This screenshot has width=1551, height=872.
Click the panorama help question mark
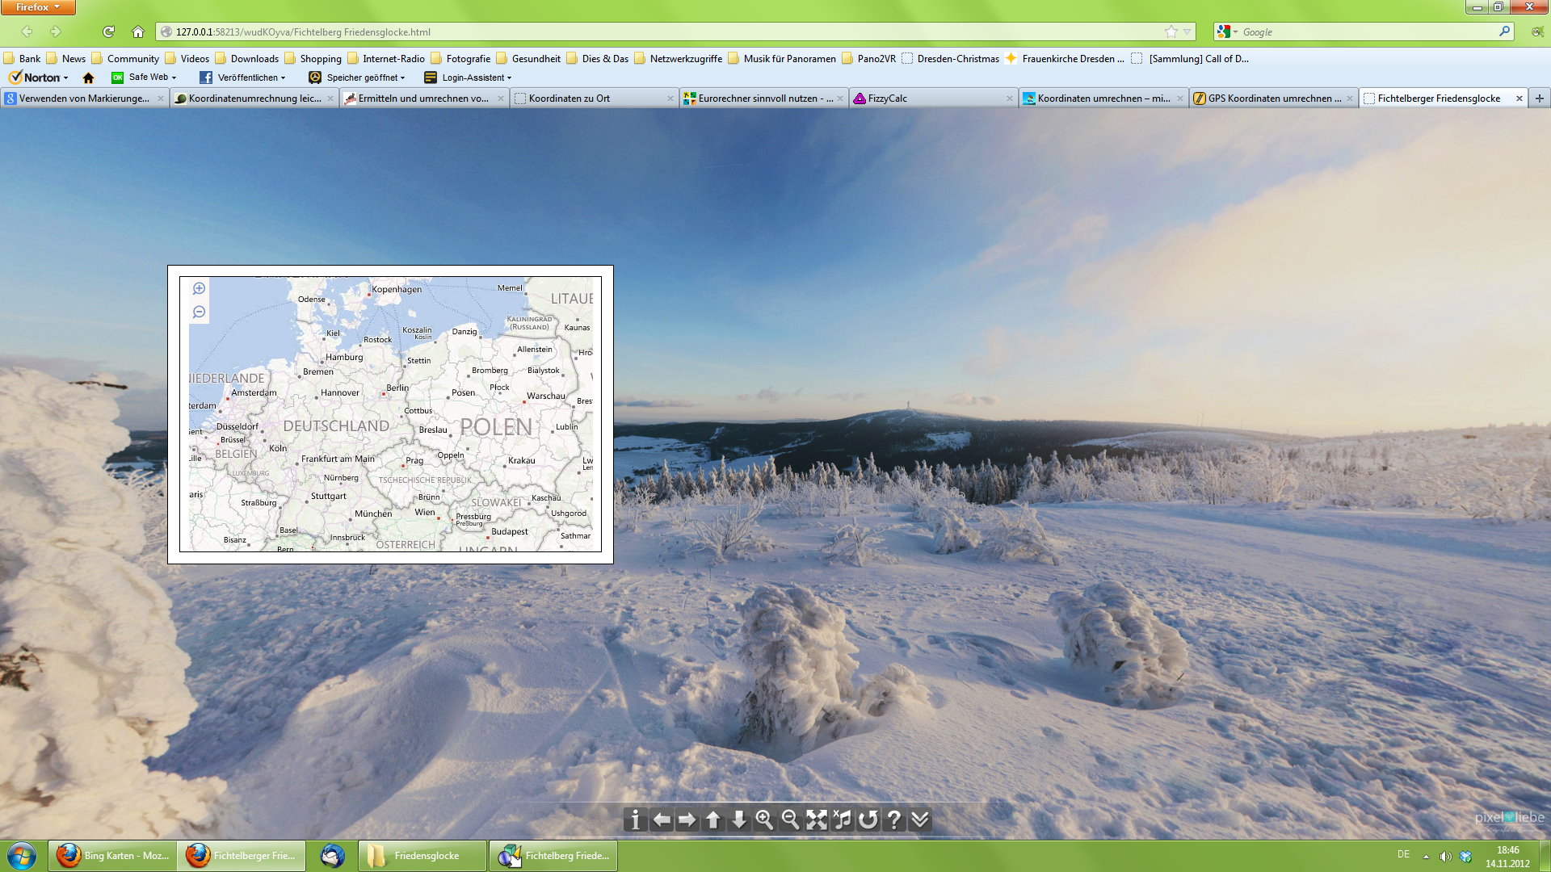[x=893, y=820]
